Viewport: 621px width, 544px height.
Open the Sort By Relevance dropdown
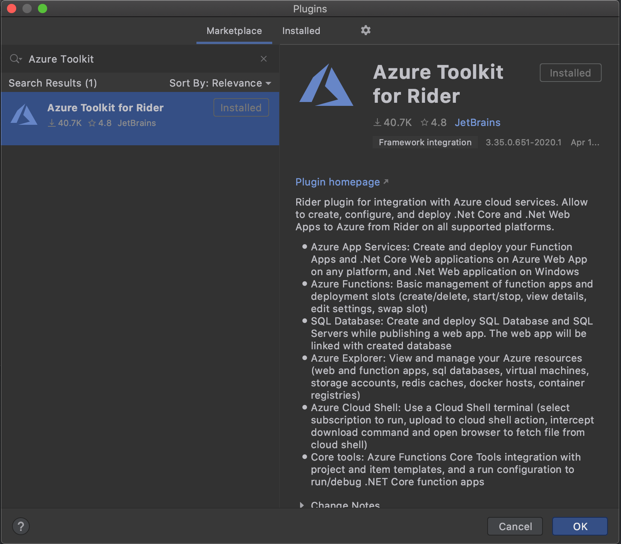pyautogui.click(x=220, y=83)
